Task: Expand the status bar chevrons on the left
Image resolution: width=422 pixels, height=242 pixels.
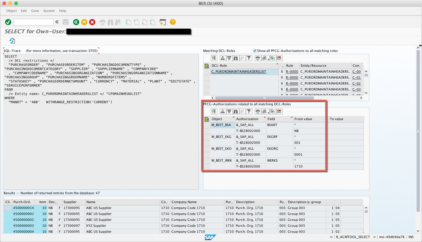Action: click(331, 237)
